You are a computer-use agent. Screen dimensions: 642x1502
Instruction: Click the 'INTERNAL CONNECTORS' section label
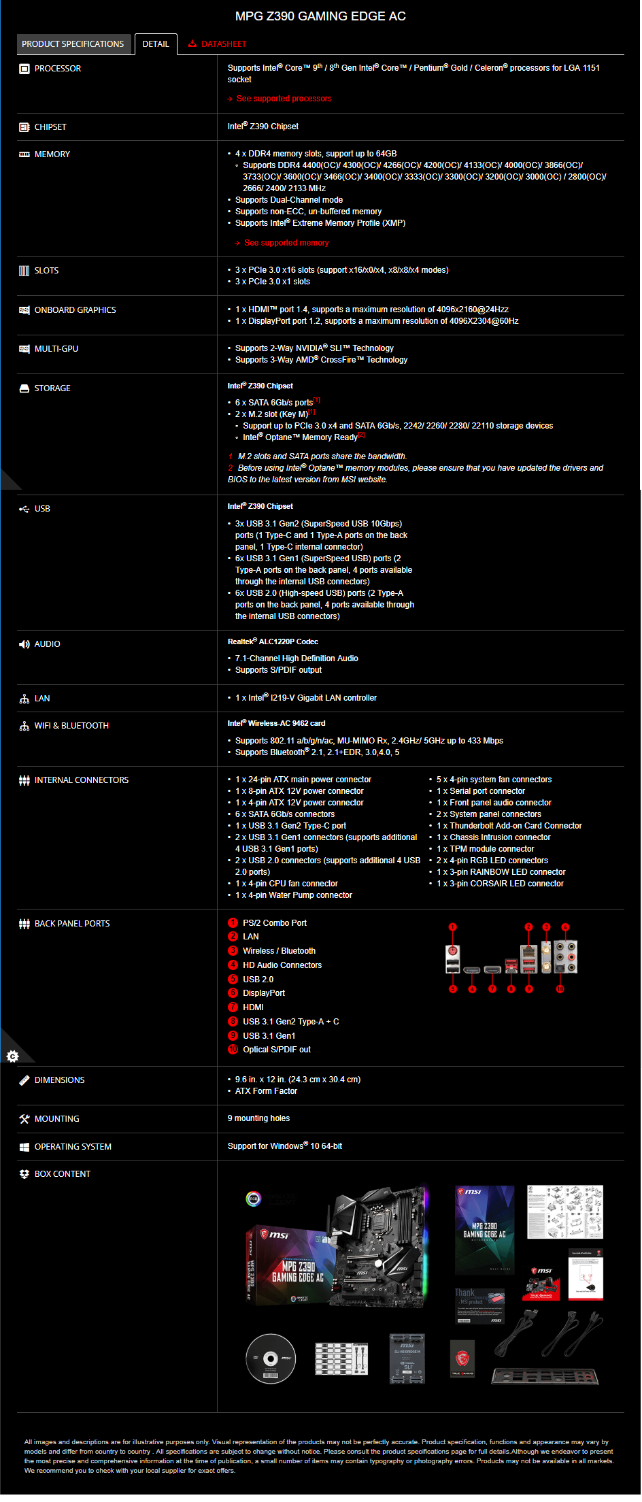(x=82, y=780)
